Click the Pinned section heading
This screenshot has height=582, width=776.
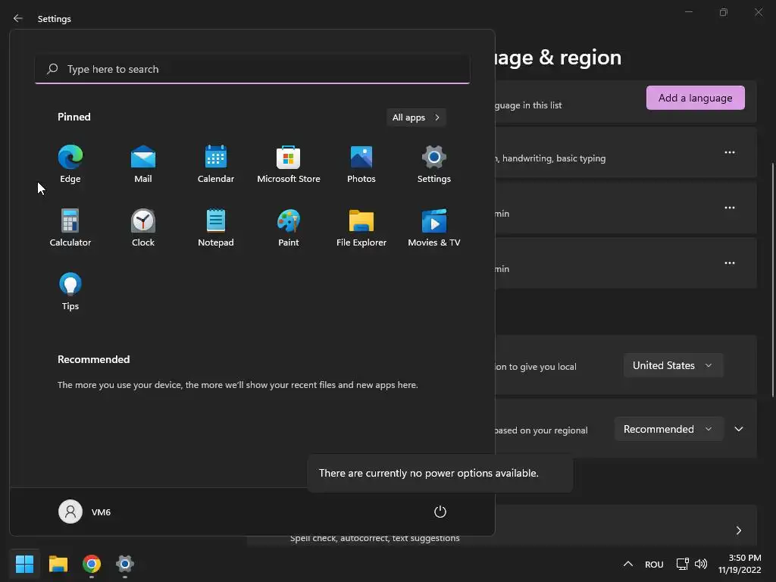pyautogui.click(x=74, y=117)
